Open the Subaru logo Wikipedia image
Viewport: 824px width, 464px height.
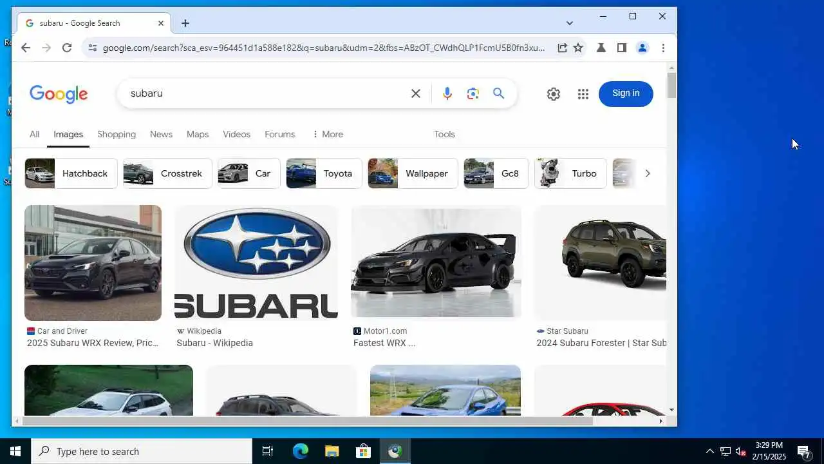(256, 263)
